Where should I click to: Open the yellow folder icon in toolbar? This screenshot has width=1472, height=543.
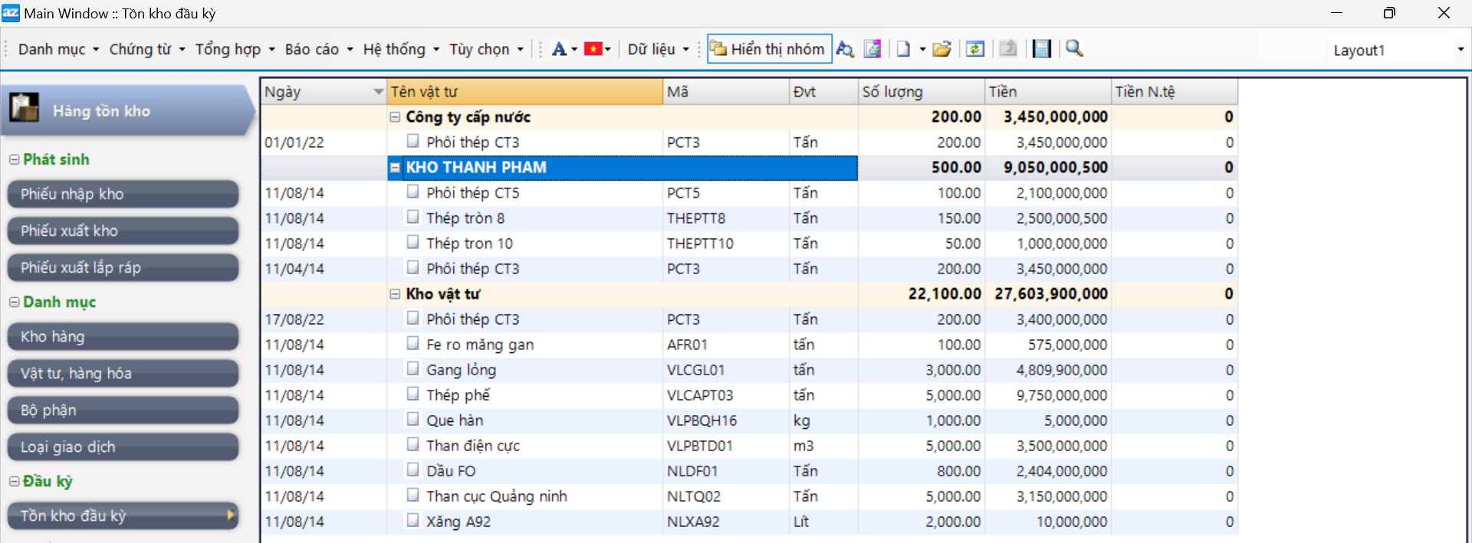942,50
